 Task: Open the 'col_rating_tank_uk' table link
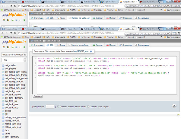pos(14,82)
